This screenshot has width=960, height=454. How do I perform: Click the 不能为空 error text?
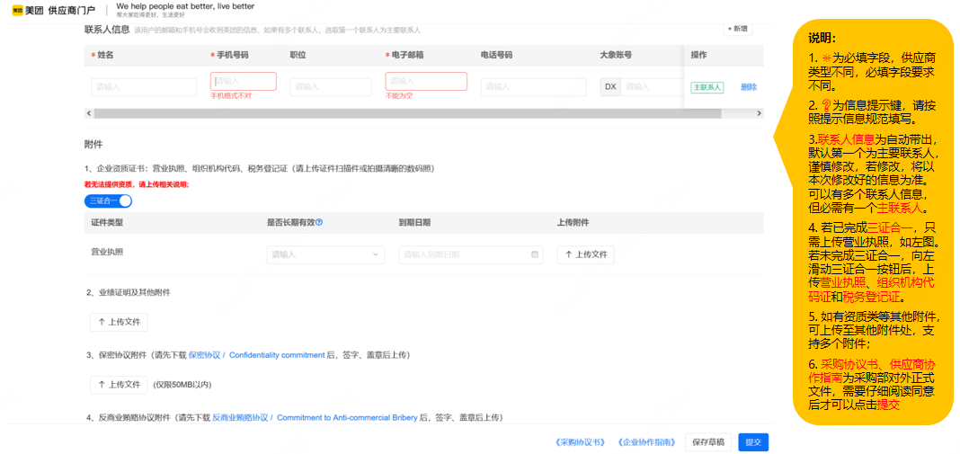[x=398, y=96]
